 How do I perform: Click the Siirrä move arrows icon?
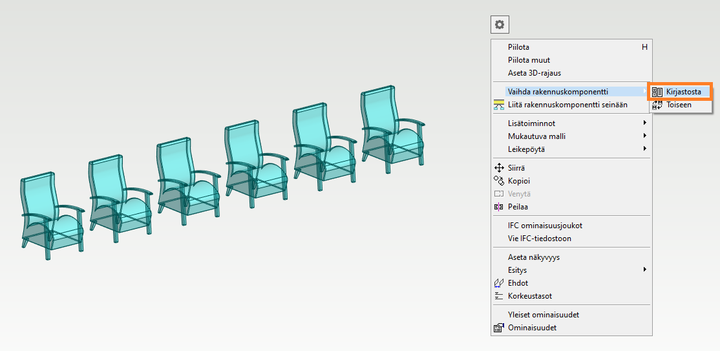(498, 168)
